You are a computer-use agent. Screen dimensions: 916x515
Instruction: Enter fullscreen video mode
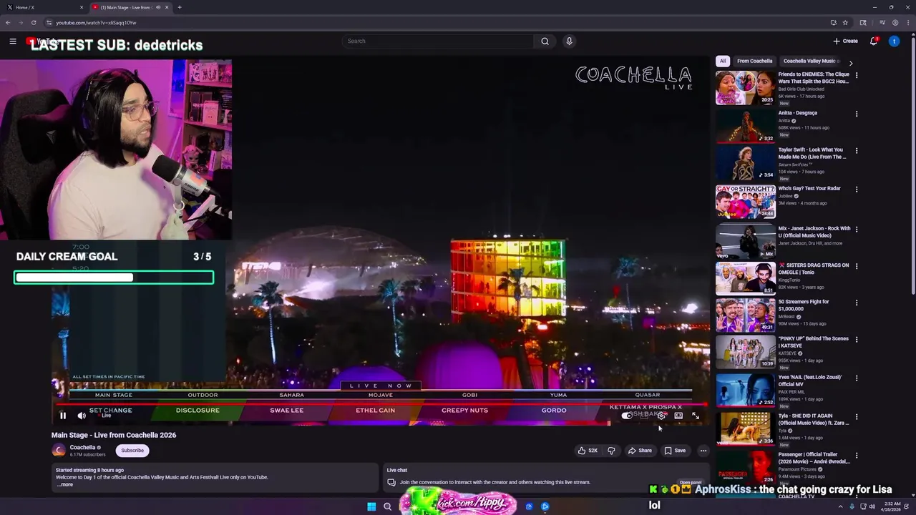tap(695, 416)
